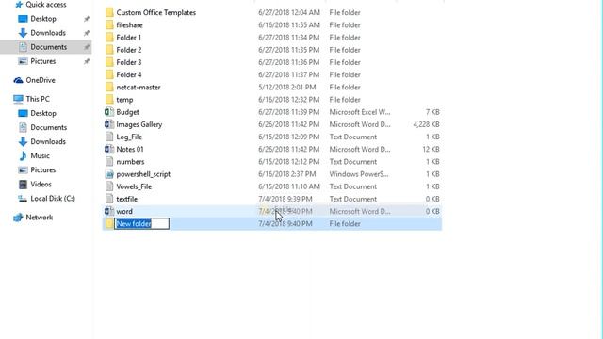
Task: Select the netcat-master folder icon
Action: (109, 88)
